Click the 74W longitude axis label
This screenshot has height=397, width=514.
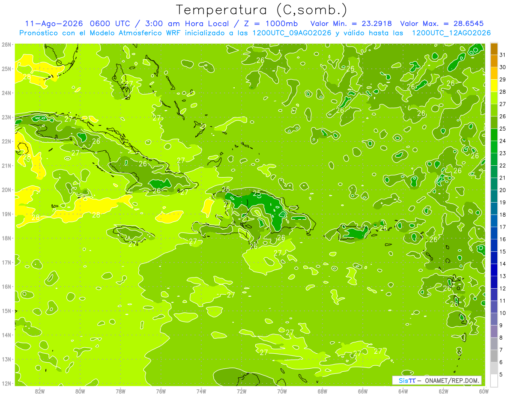(x=201, y=391)
